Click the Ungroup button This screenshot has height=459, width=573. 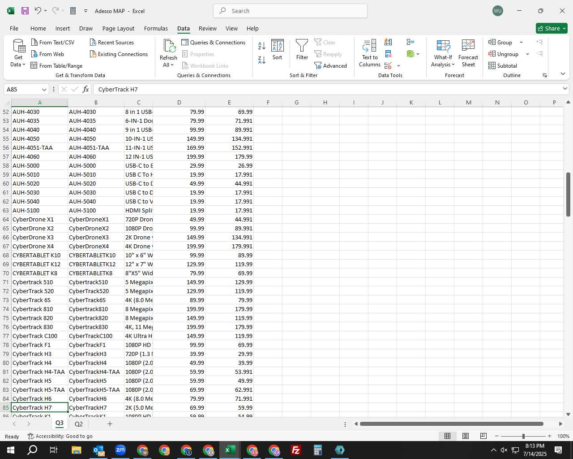(x=504, y=54)
